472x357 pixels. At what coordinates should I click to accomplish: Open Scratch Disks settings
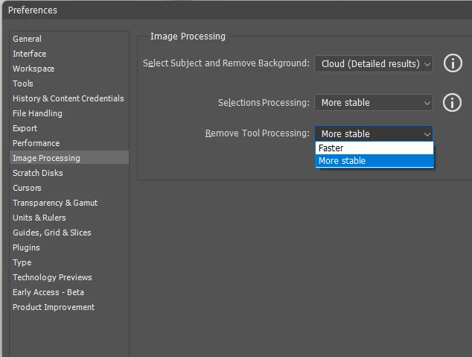38,173
